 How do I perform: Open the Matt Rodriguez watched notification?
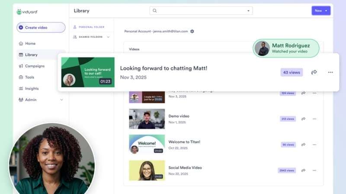286,48
